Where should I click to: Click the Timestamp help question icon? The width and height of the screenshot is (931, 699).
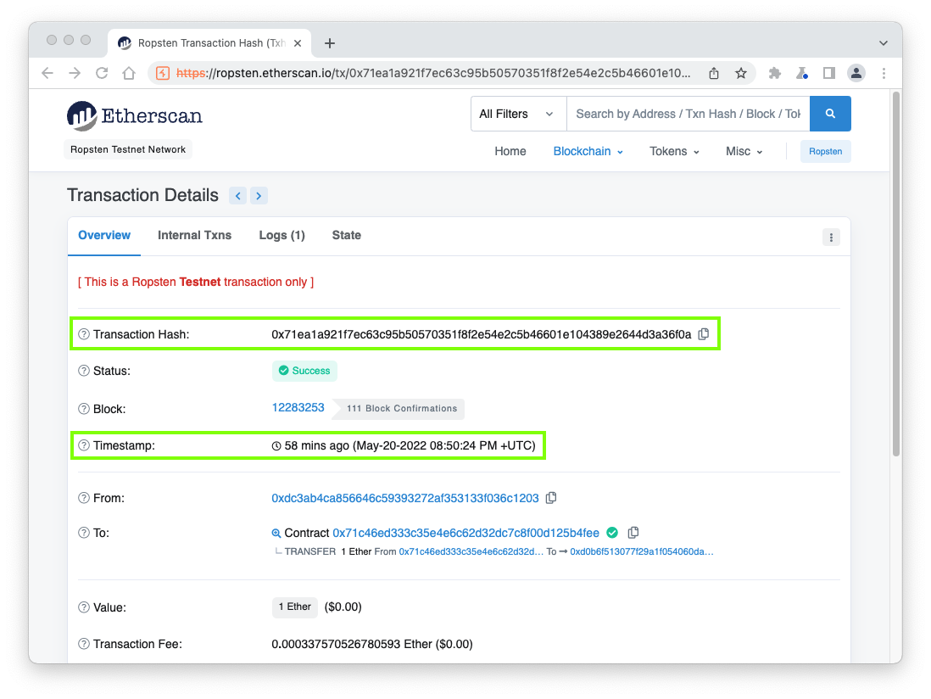84,445
